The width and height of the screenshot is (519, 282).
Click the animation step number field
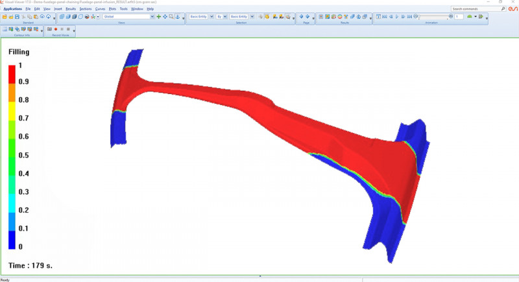click(x=459, y=16)
